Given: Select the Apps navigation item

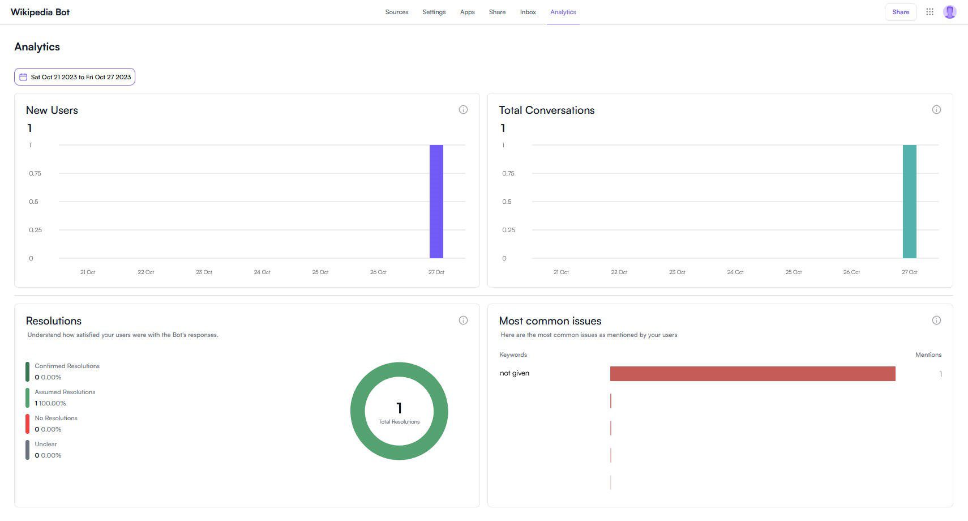Looking at the screenshot, I should pos(467,12).
